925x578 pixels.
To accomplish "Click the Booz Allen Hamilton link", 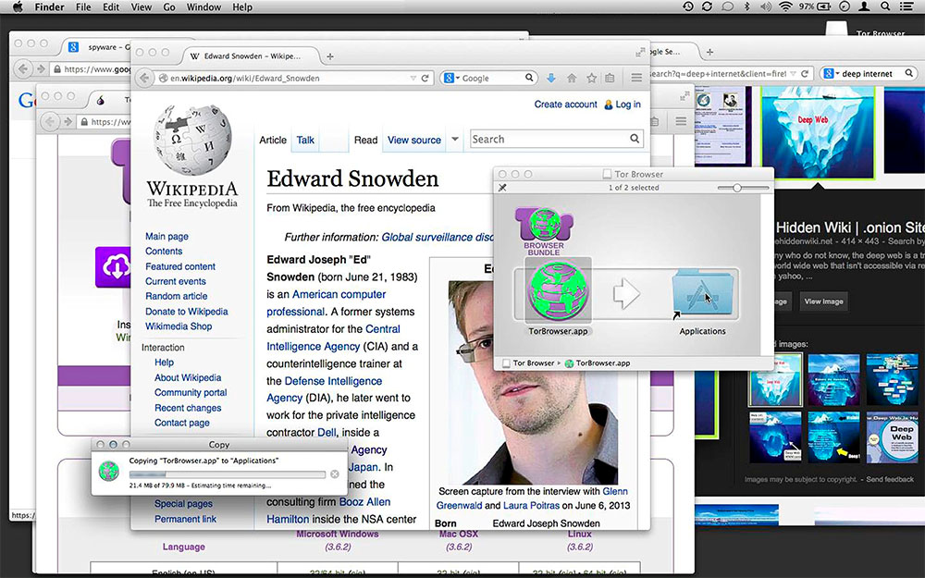I will pyautogui.click(x=328, y=510).
